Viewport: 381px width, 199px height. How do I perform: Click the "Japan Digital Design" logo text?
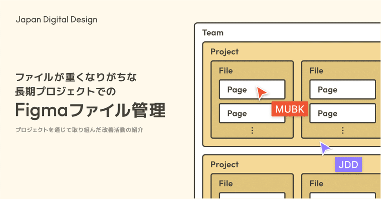pyautogui.click(x=56, y=19)
